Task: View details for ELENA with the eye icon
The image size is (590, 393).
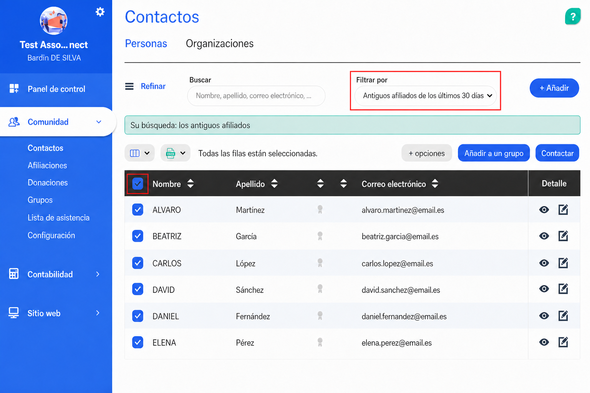Action: pos(544,342)
